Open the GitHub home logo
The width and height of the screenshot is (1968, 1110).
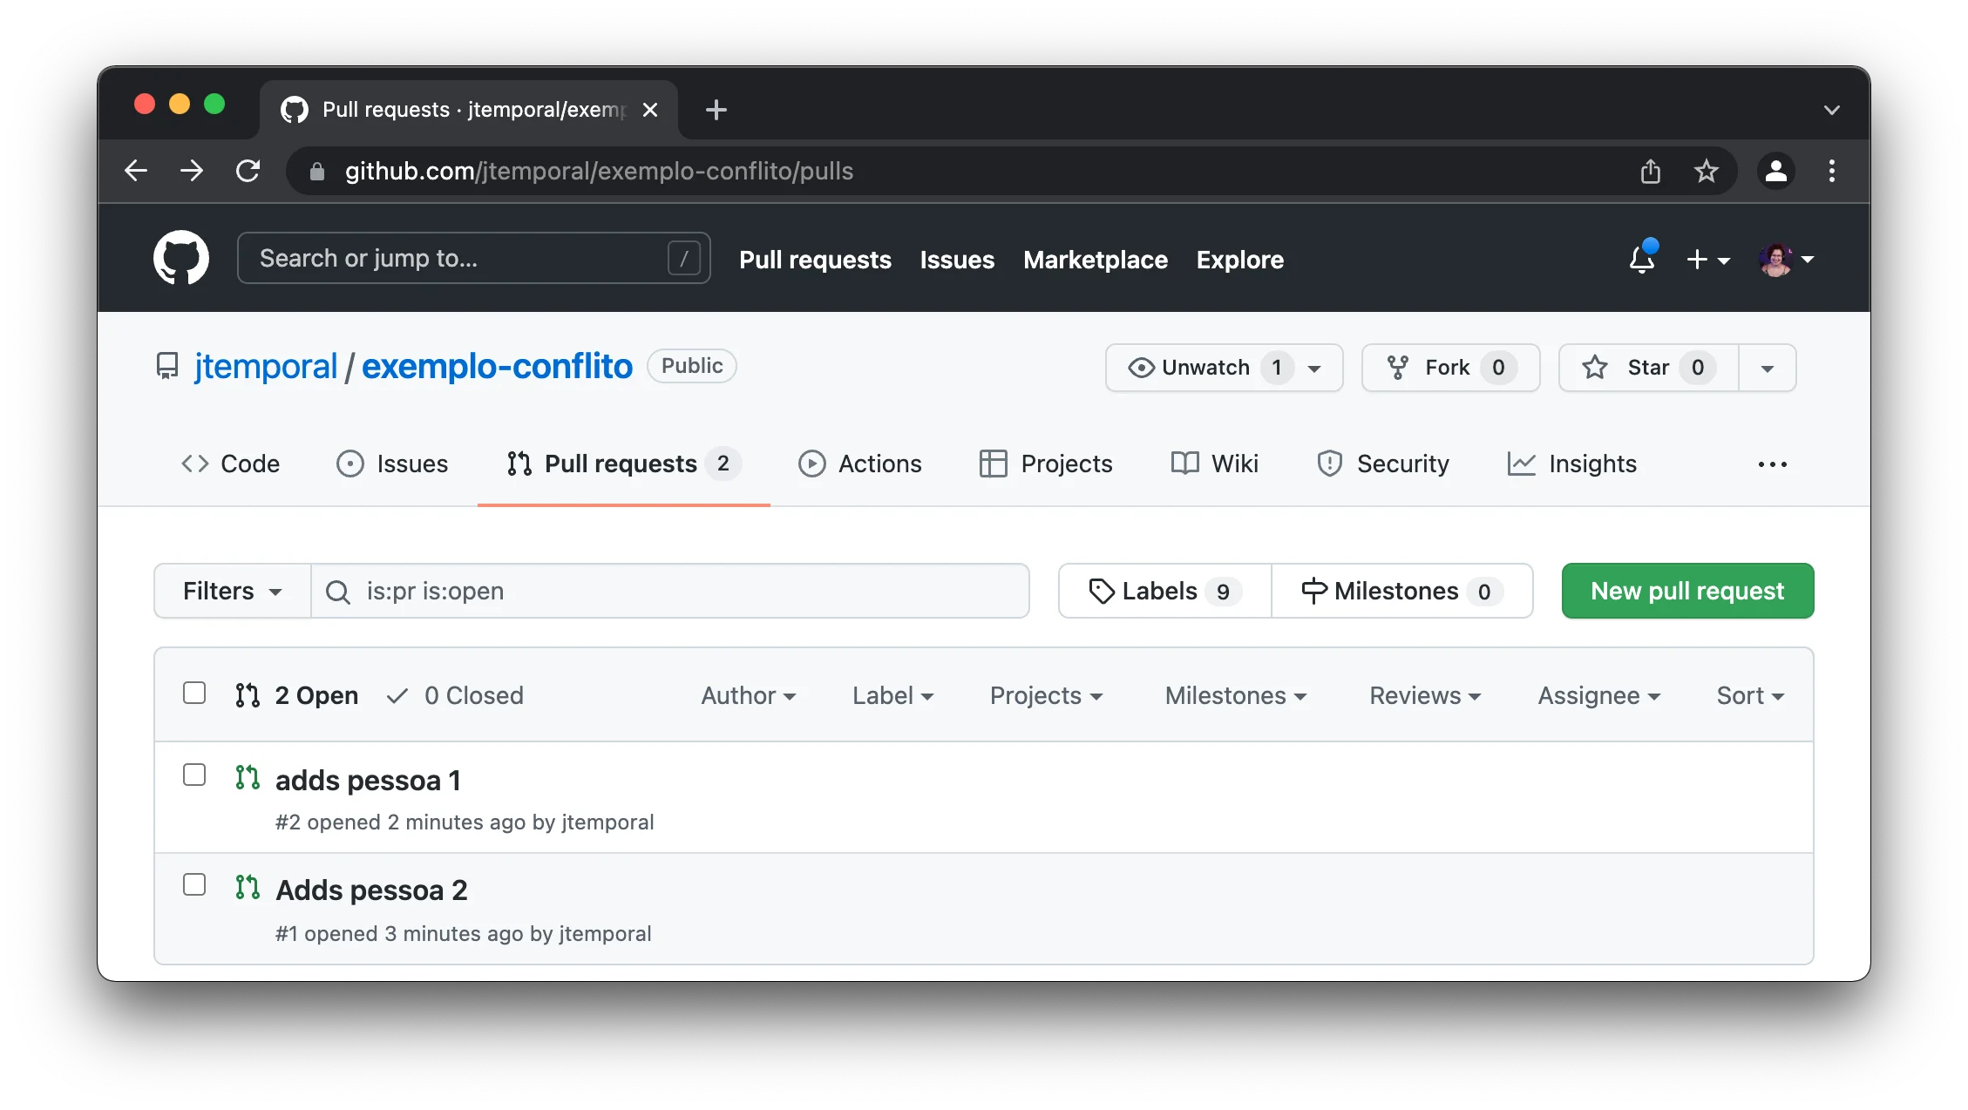[181, 258]
